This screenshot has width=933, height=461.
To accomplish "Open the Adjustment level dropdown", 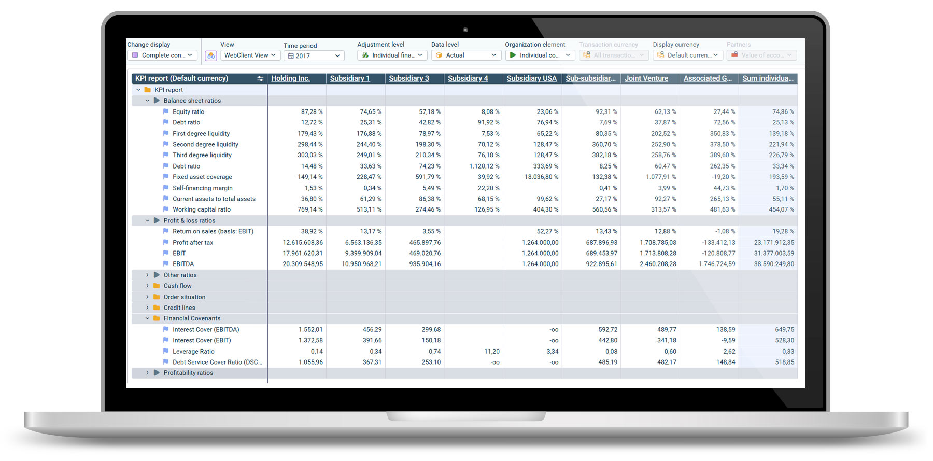I will 392,55.
